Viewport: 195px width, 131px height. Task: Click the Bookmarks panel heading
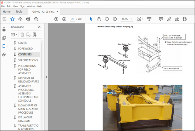click(18, 27)
